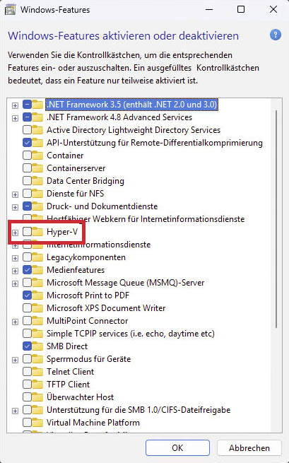The width and height of the screenshot is (289, 463).
Task: Expand the Dienste für NFS node
Action: click(x=15, y=194)
